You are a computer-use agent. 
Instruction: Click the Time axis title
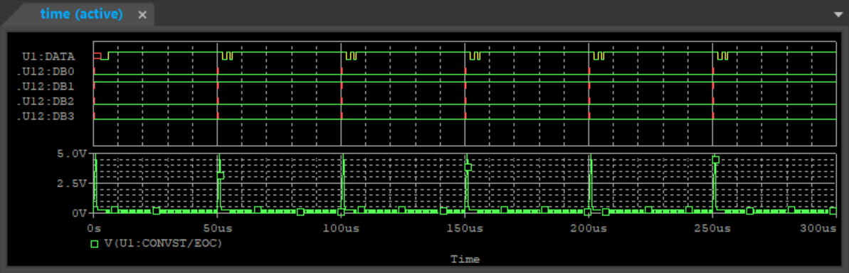tap(465, 259)
